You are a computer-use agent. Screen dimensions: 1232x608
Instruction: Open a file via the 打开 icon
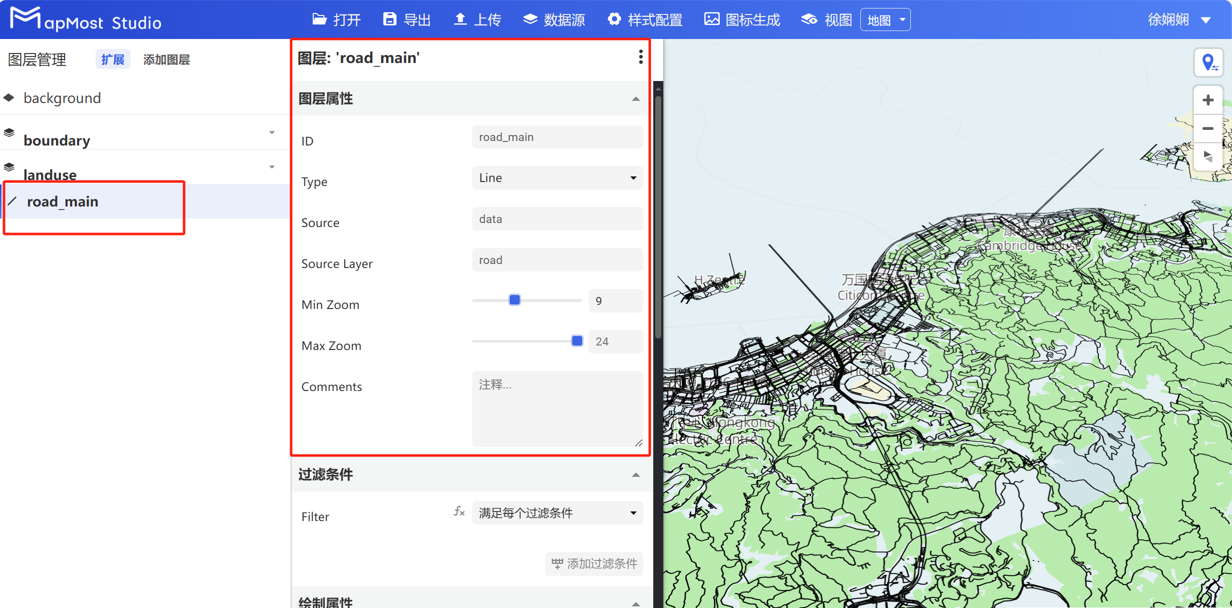[337, 19]
